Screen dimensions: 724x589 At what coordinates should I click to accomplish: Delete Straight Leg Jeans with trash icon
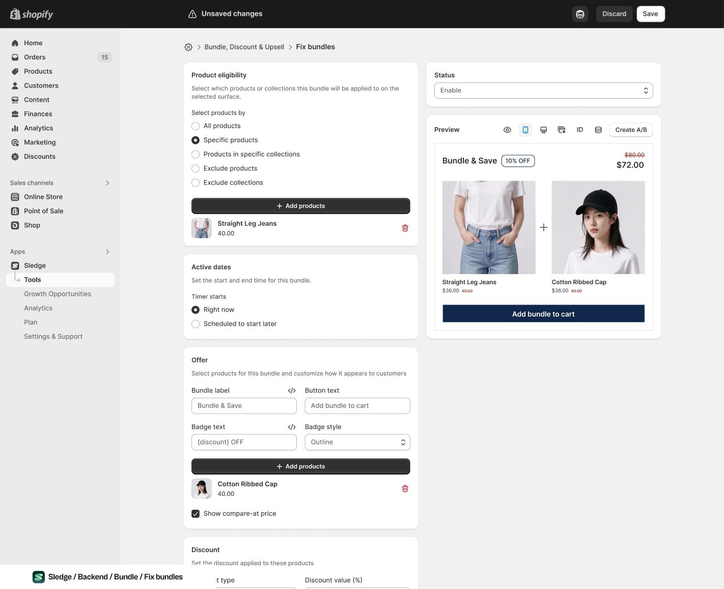405,228
